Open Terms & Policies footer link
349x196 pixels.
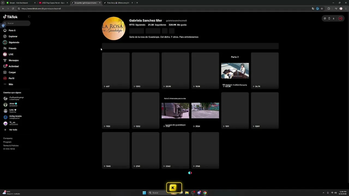pos(11,146)
